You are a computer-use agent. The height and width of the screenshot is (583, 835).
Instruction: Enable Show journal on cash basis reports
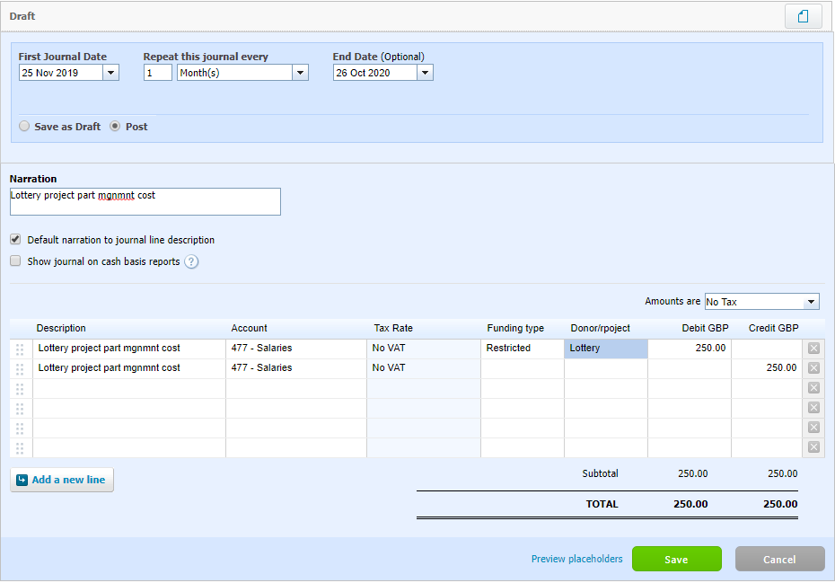tap(14, 261)
